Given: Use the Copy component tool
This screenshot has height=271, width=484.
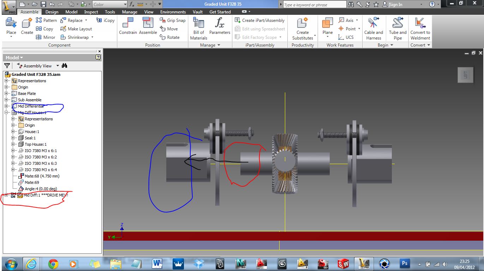Looking at the screenshot, I should pyautogui.click(x=44, y=29).
